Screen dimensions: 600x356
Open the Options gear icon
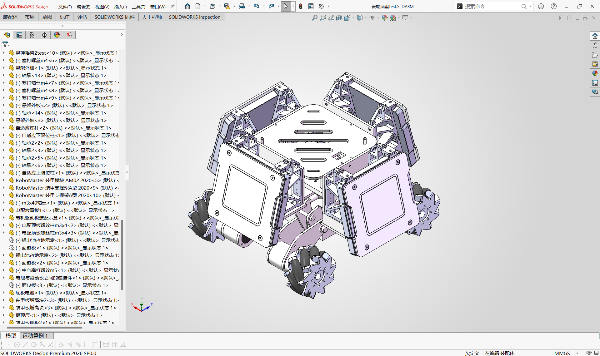click(x=321, y=6)
